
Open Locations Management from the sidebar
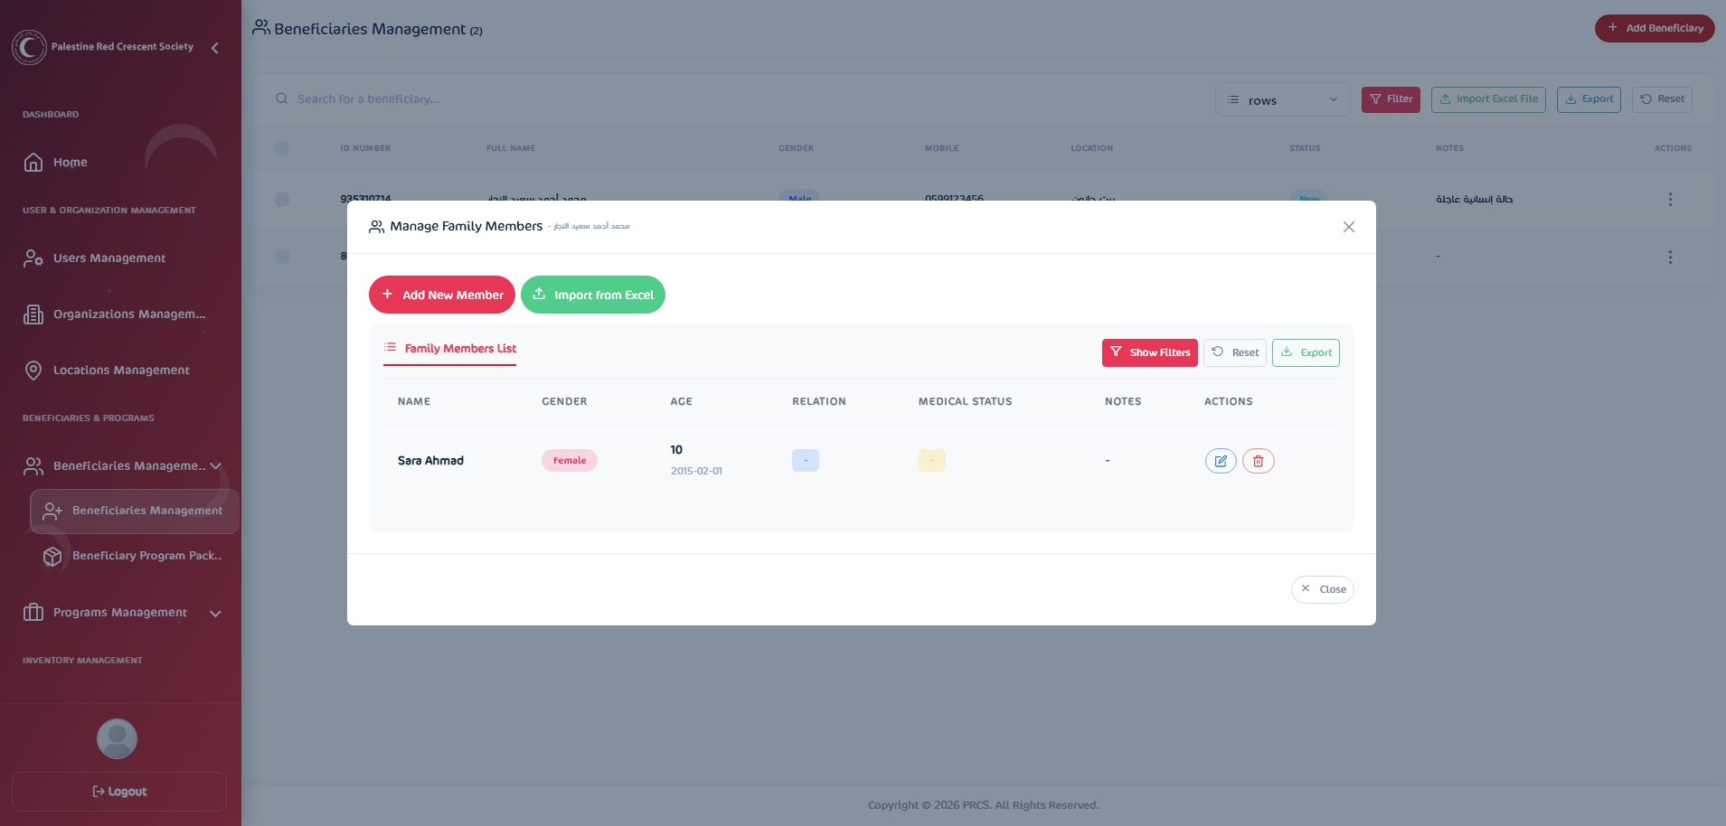pos(121,371)
